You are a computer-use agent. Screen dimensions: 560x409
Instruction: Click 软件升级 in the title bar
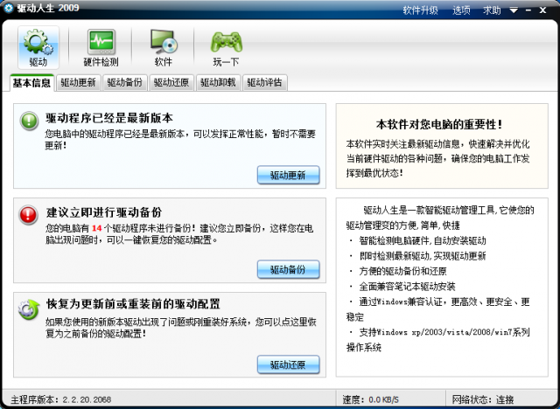[420, 10]
